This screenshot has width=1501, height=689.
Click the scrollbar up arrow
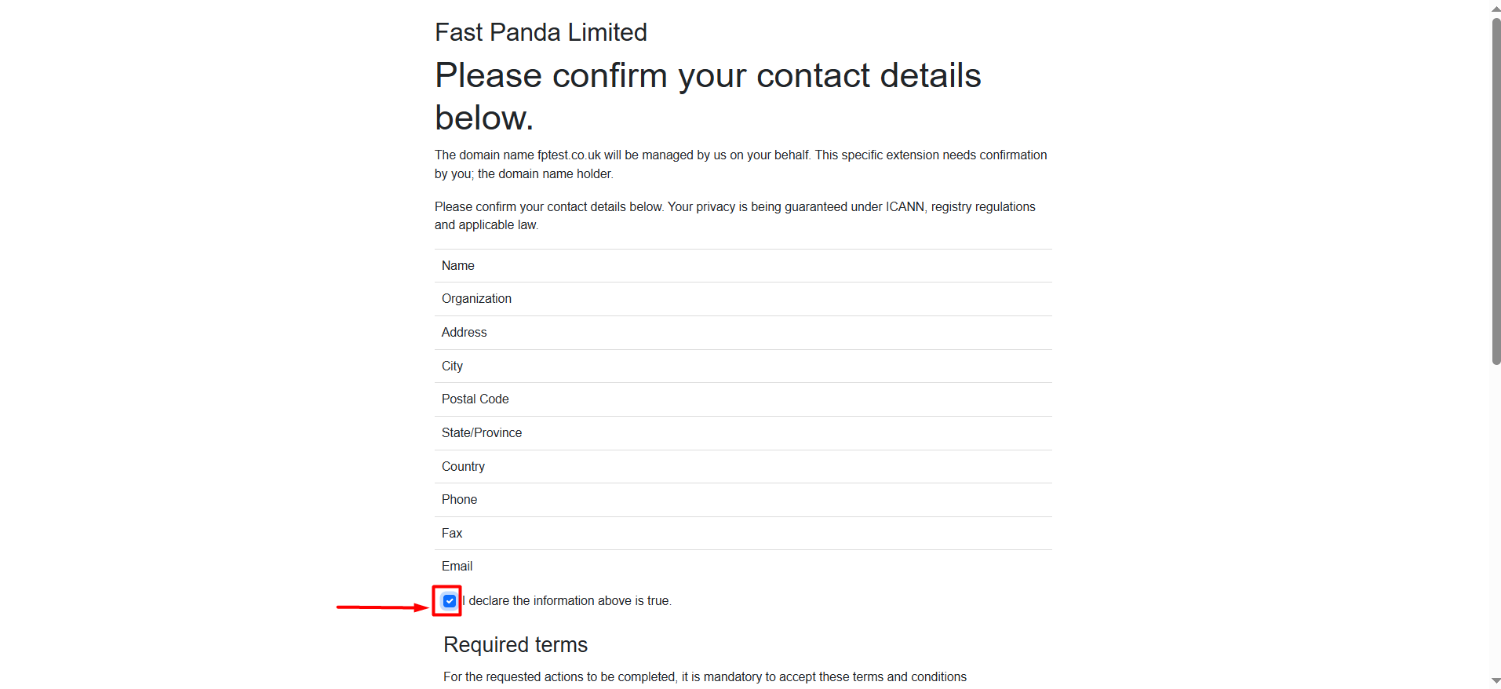pos(1496,9)
